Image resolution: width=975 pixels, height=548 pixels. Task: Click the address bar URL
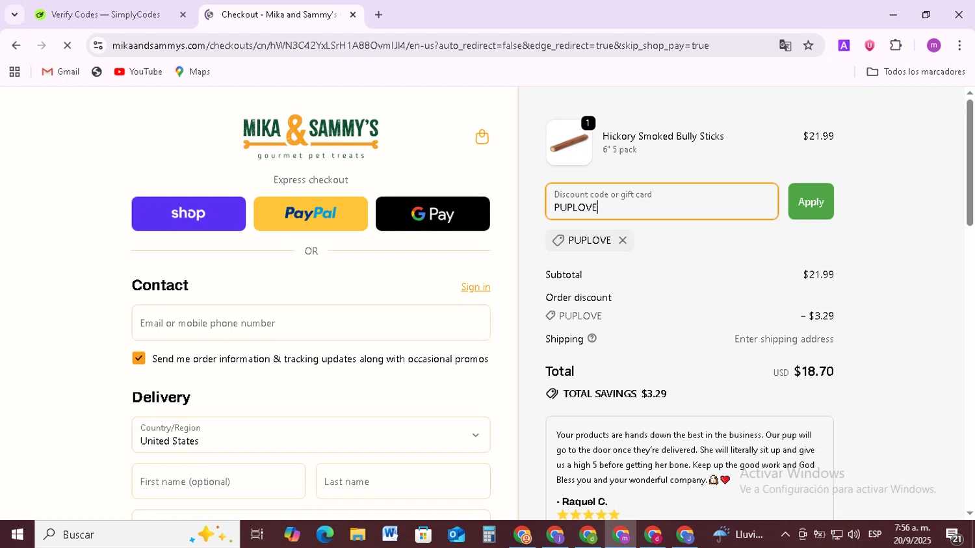click(410, 46)
